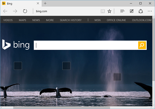Screen dimensions: 155x109
Task: Expand the MORE menu
Action: tap(50, 20)
